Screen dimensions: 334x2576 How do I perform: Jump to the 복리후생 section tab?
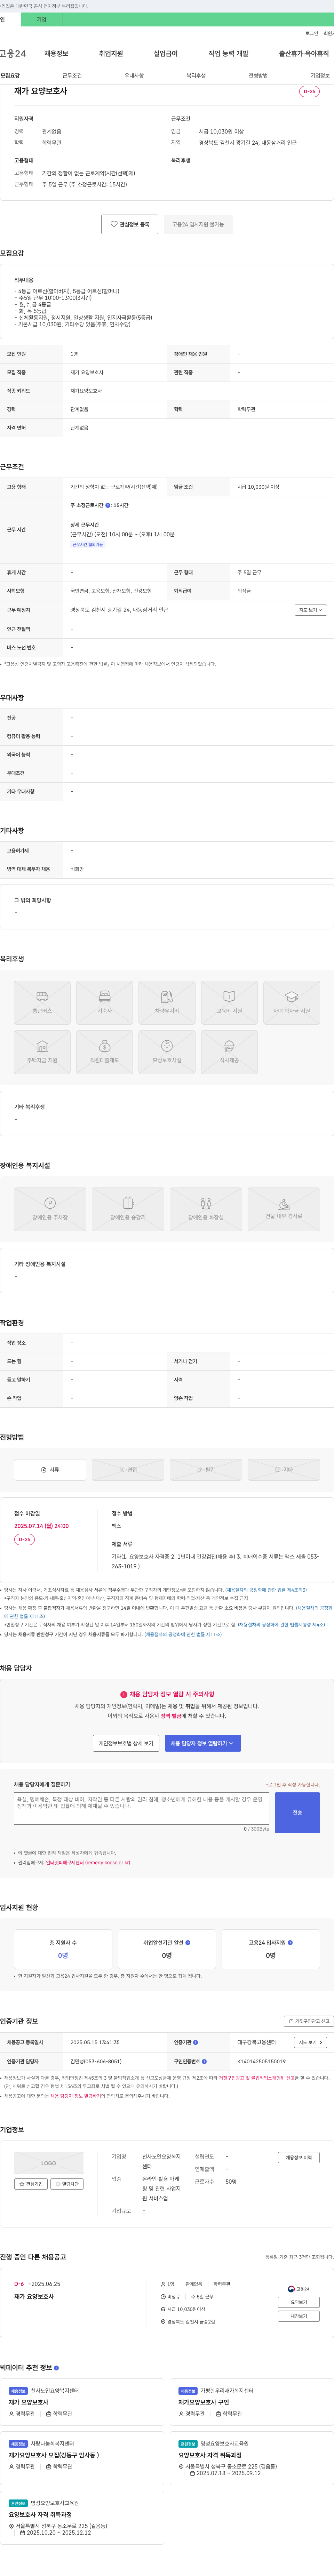point(196,75)
